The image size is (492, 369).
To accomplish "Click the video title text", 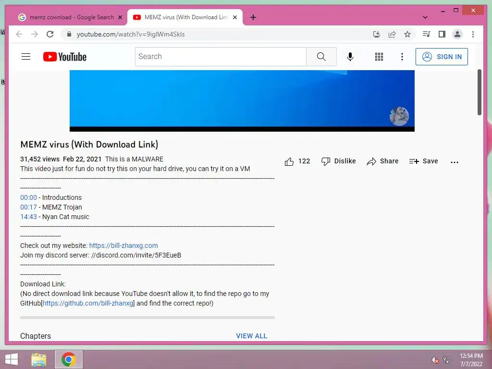I will (x=89, y=144).
